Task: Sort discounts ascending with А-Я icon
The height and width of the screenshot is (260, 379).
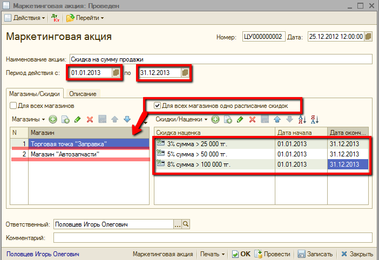Action: (301, 119)
